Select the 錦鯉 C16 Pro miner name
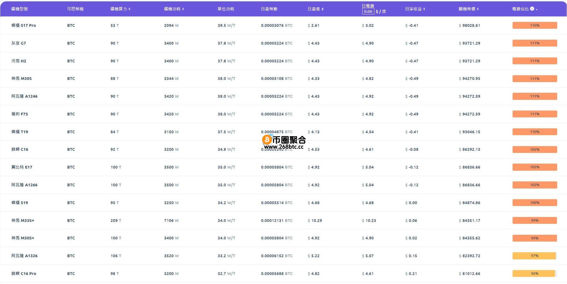The height and width of the screenshot is (284, 567). (x=24, y=274)
